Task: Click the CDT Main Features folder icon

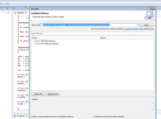Action: (x=39, y=41)
